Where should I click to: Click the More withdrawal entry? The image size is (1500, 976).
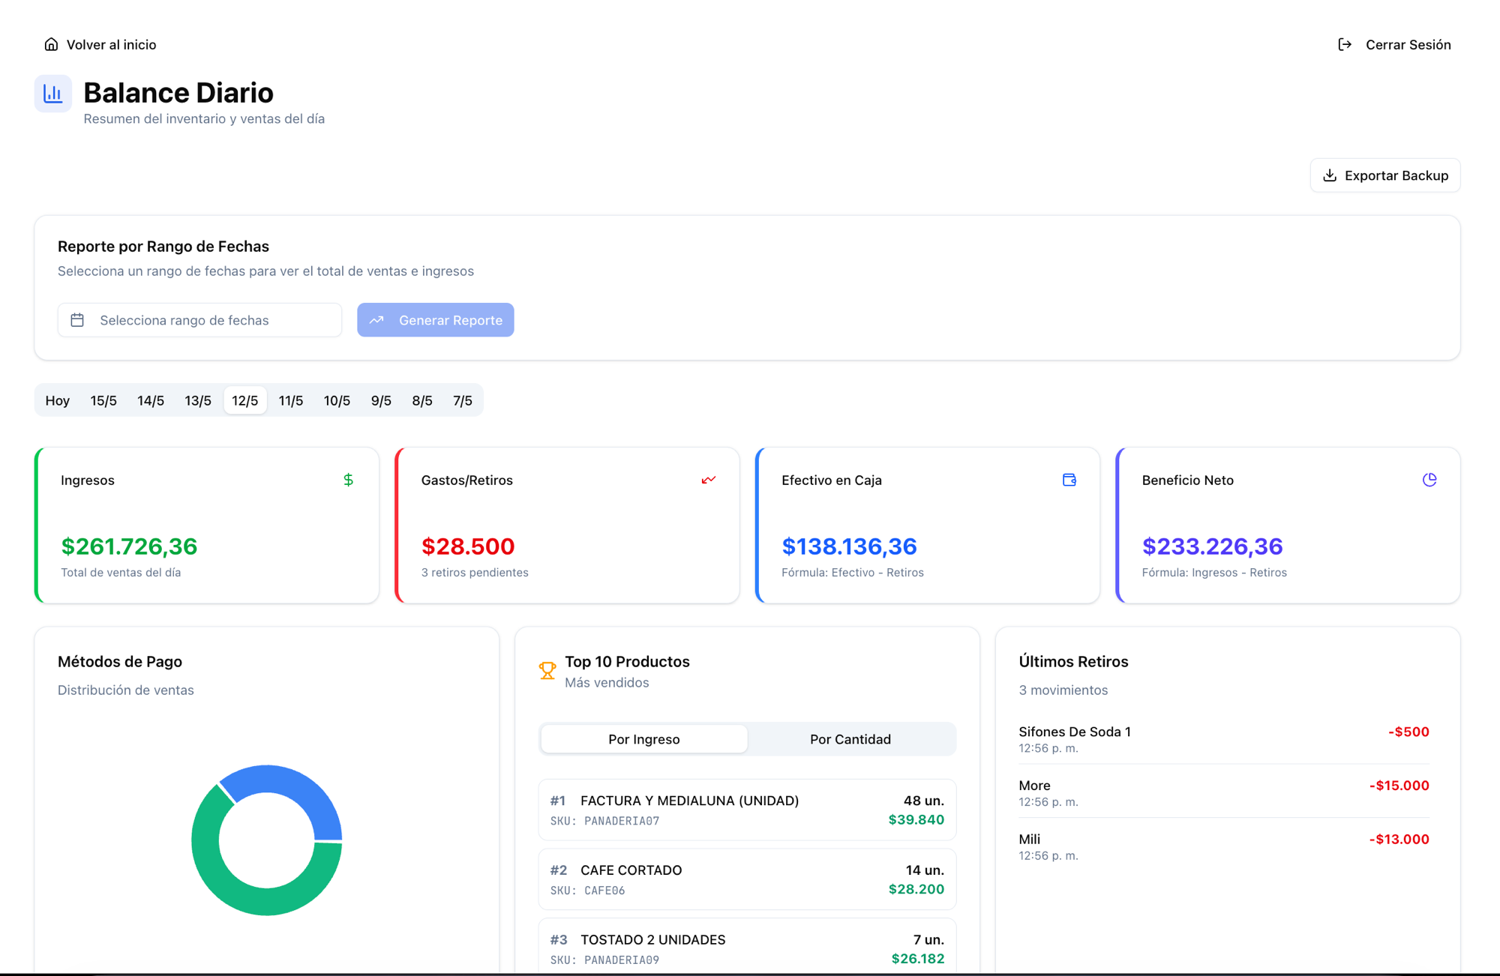1224,792
